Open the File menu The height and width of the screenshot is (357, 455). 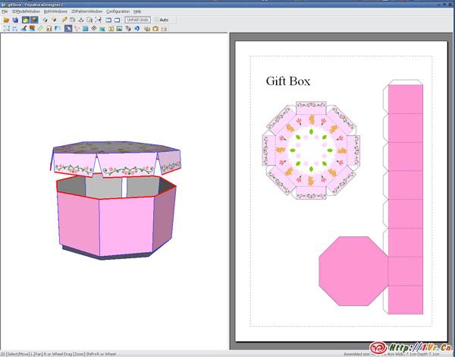4,11
